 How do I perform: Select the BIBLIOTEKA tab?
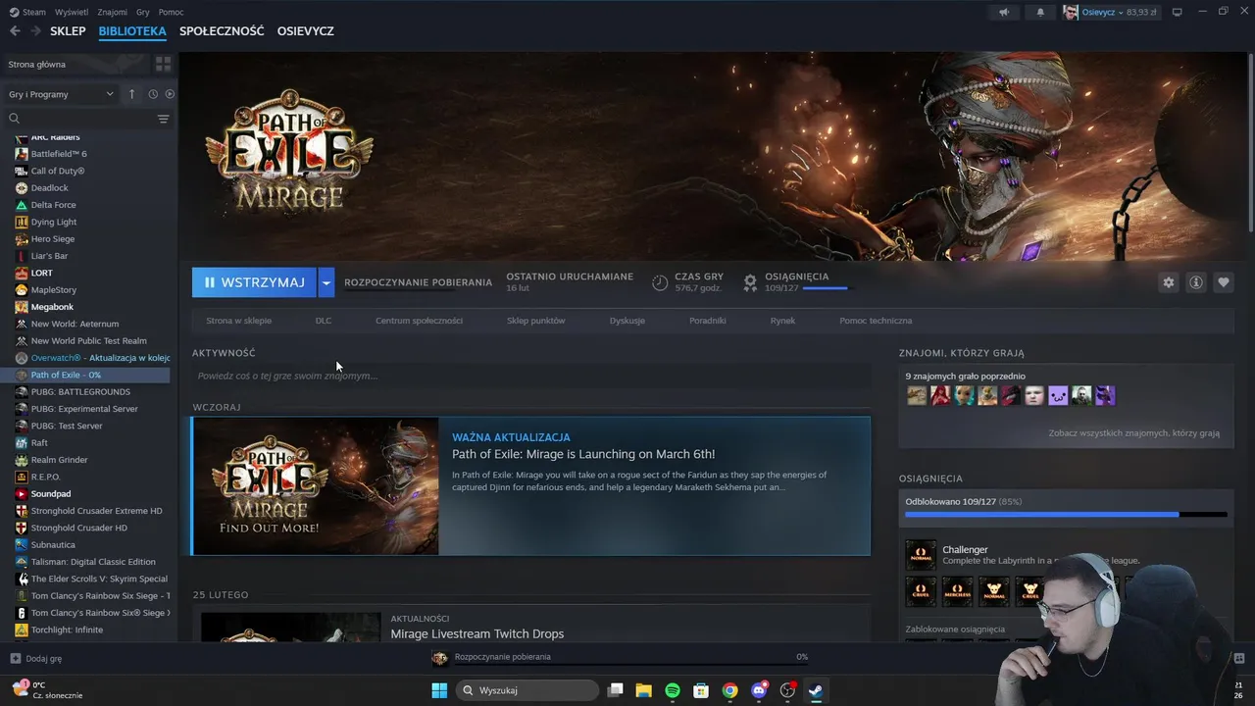pos(132,31)
